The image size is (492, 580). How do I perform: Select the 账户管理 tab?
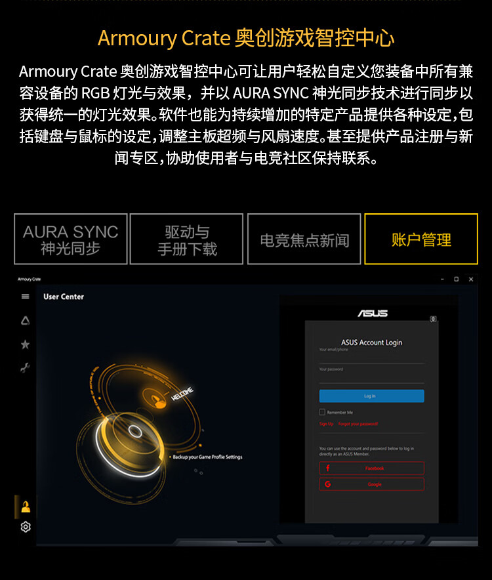coord(421,239)
